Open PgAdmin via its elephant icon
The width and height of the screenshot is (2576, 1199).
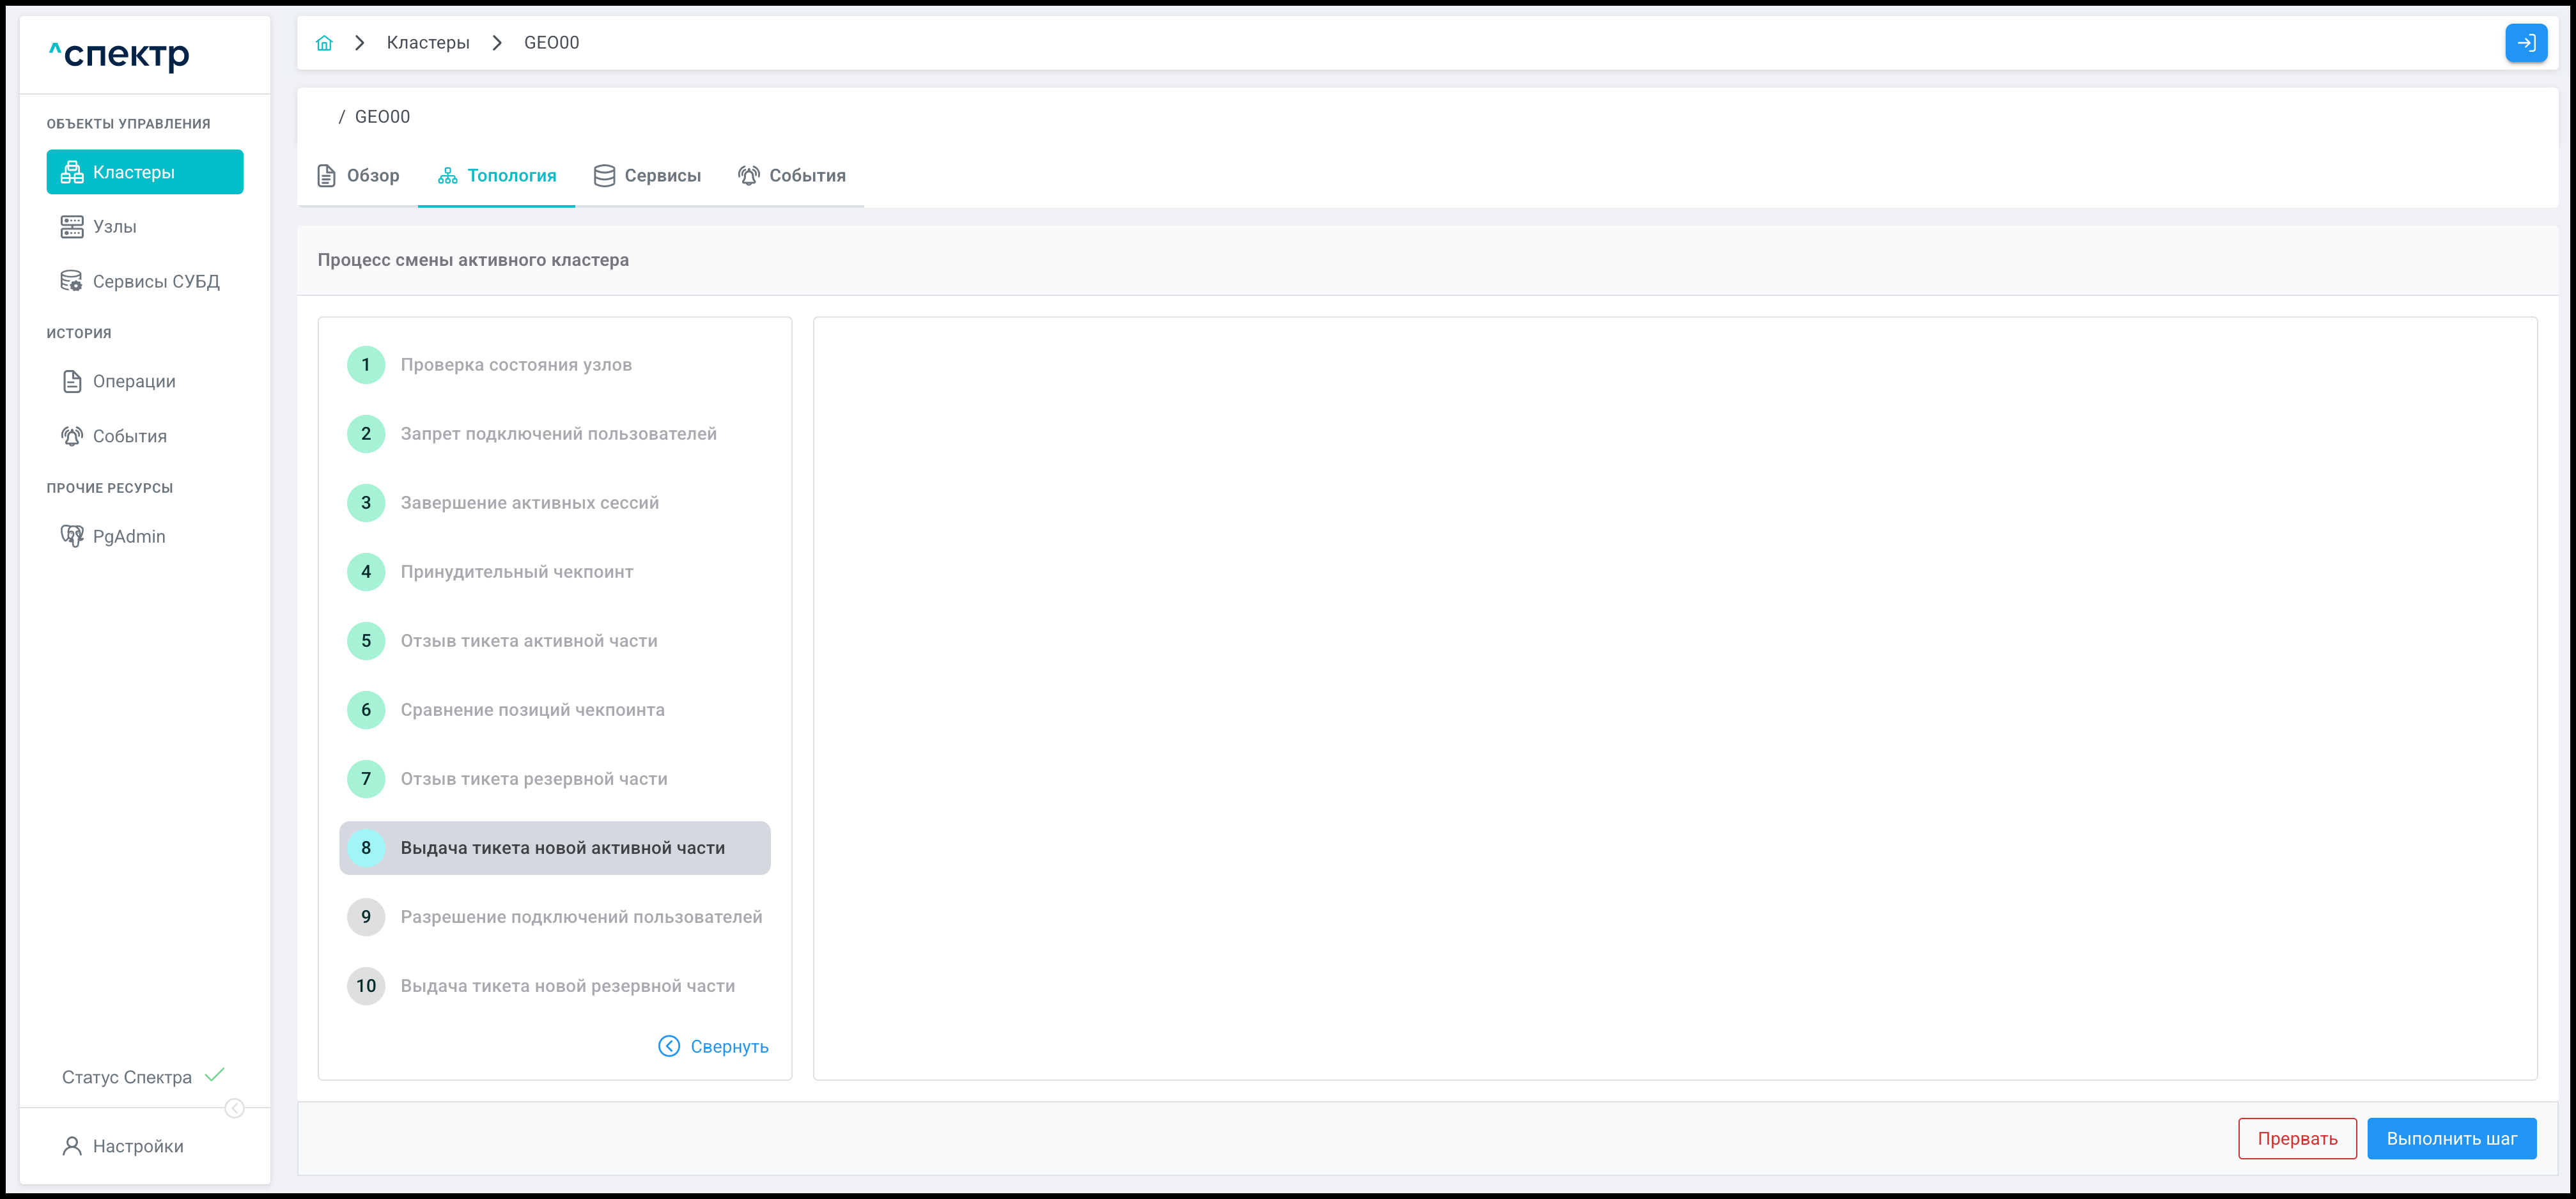click(x=72, y=536)
